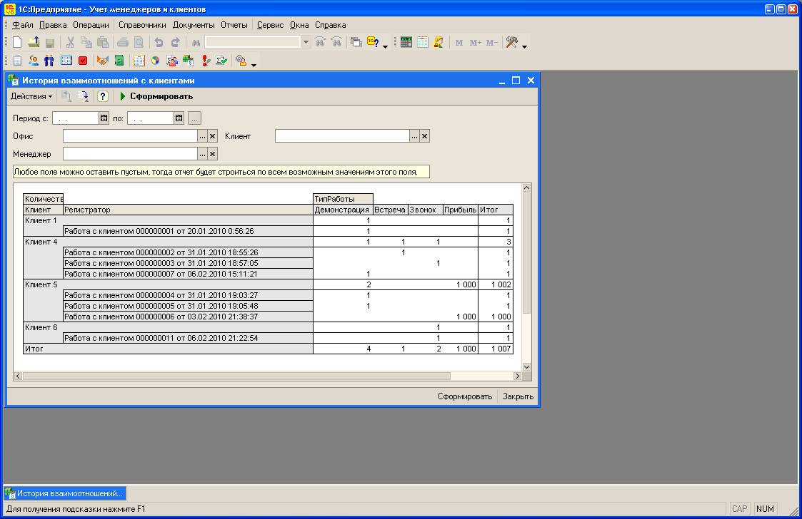
Task: Click the Open file icon
Action: point(34,42)
